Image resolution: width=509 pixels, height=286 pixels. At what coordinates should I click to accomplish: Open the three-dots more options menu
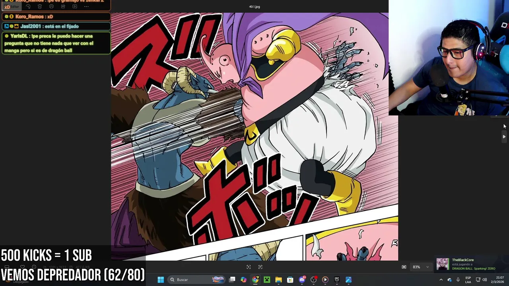click(86, 7)
